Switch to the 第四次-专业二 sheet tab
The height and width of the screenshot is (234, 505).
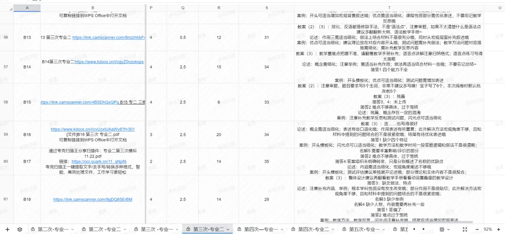[x=314, y=229]
